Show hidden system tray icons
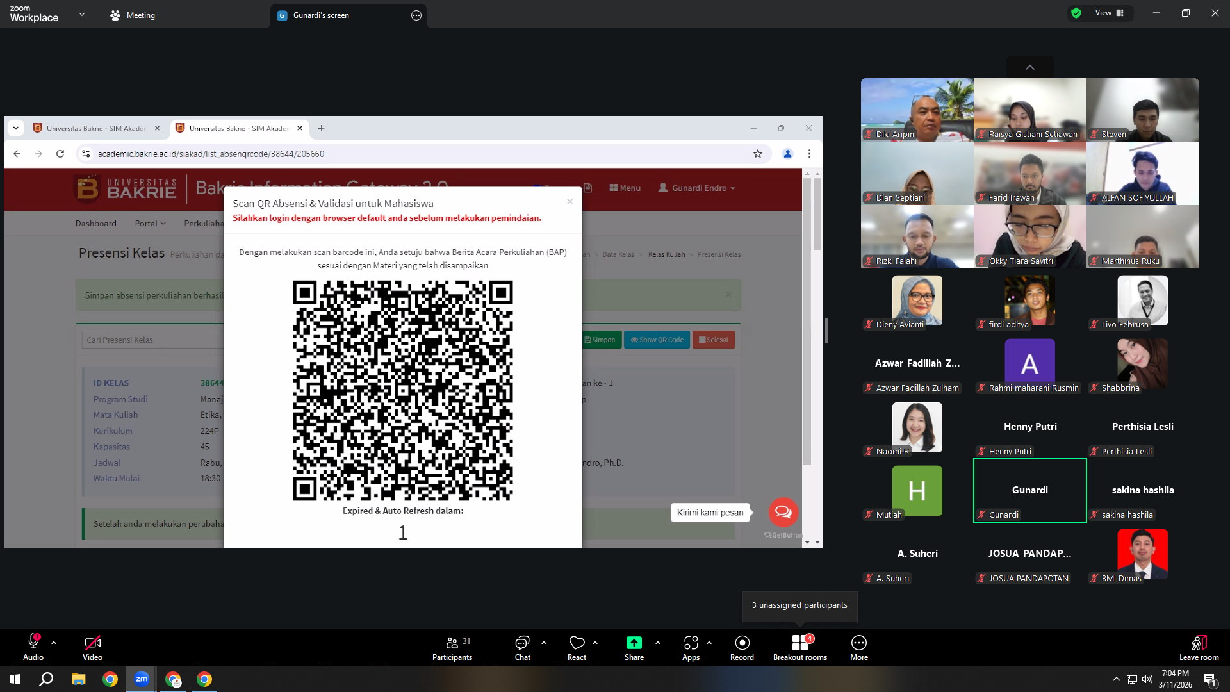Image resolution: width=1230 pixels, height=692 pixels. pyautogui.click(x=1116, y=679)
